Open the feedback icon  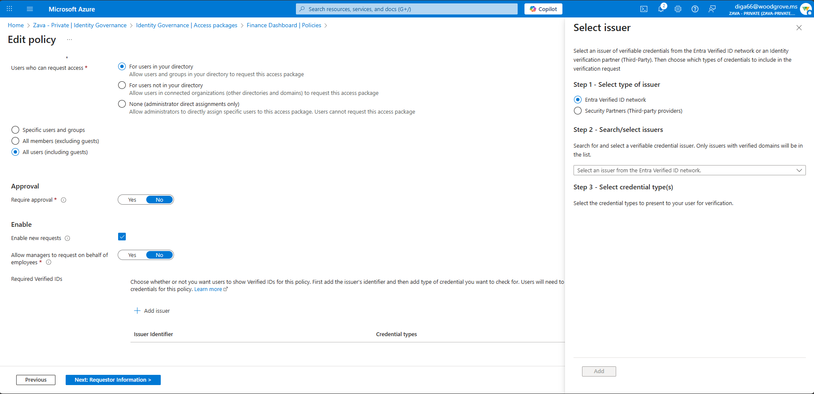(x=712, y=9)
